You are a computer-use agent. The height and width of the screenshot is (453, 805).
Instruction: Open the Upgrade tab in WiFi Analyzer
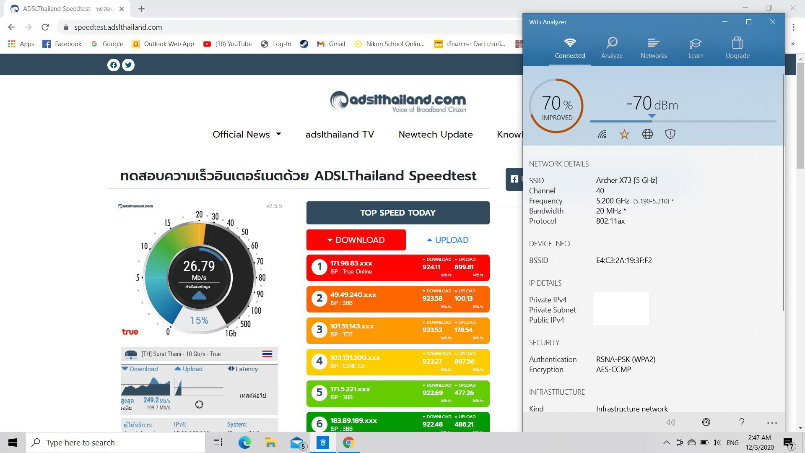pos(737,48)
